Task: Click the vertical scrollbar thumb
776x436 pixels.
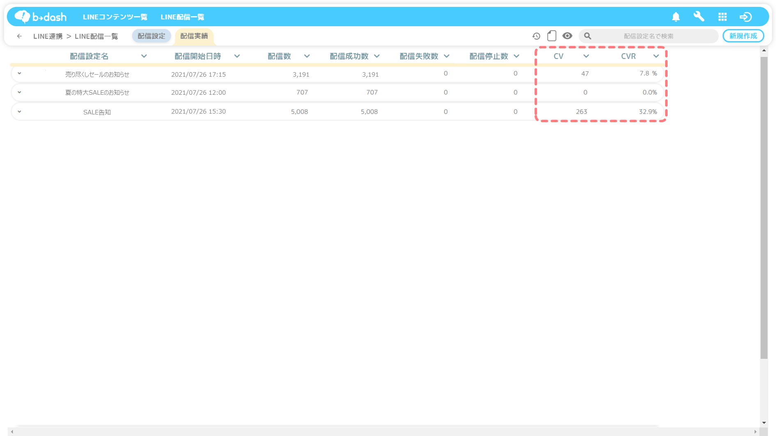Action: 764,208
